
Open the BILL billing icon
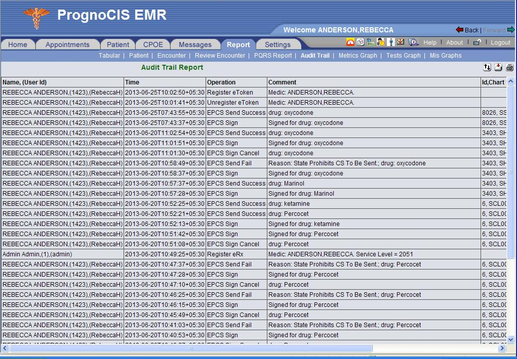(371, 42)
